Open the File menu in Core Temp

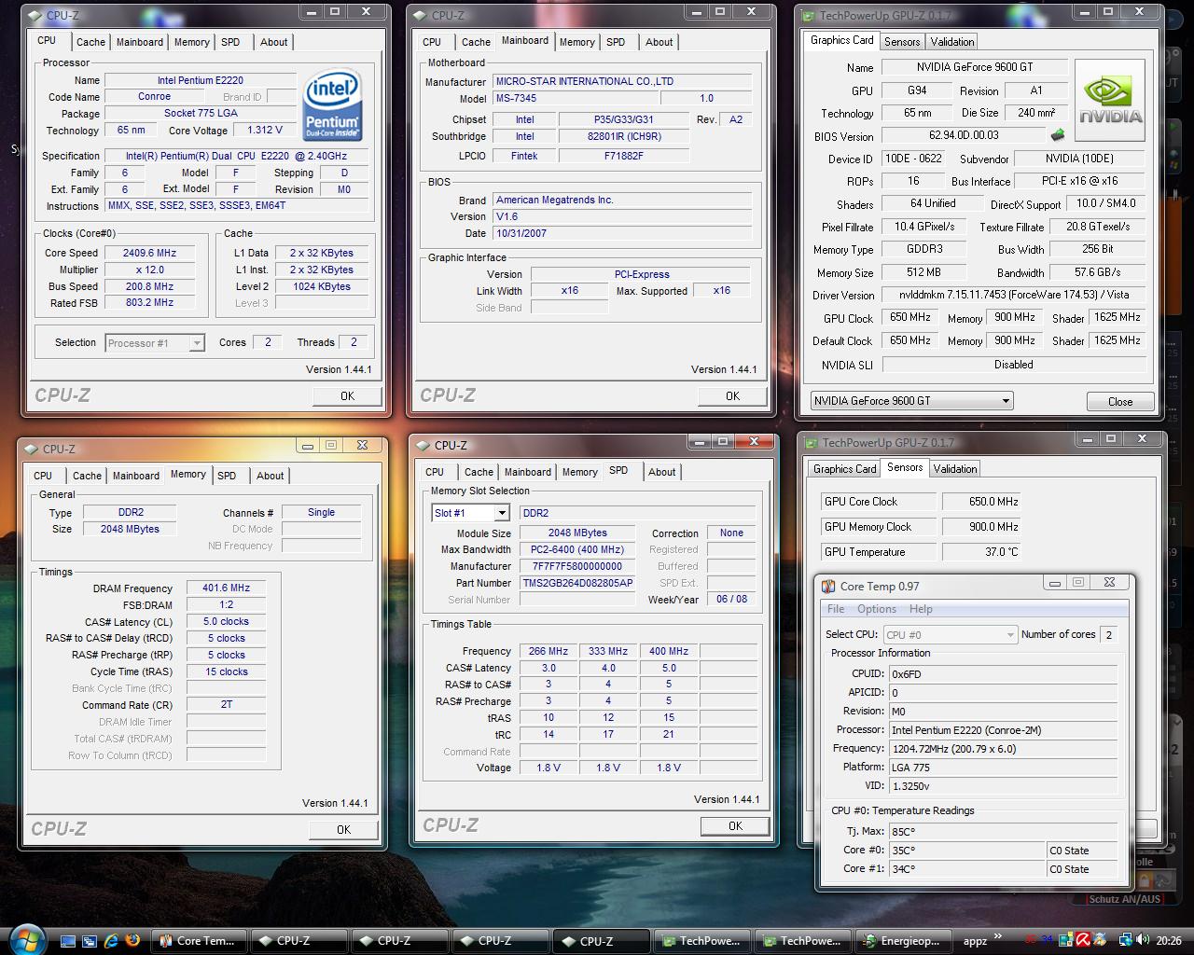click(836, 609)
